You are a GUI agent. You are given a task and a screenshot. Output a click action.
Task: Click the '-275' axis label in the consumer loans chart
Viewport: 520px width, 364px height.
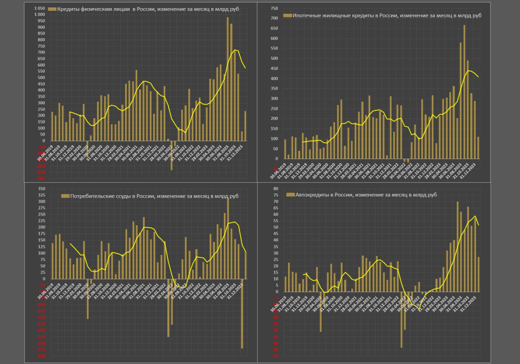40,350
